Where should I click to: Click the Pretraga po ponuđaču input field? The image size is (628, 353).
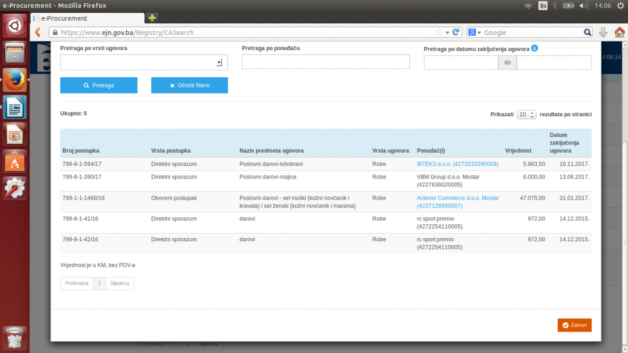325,62
